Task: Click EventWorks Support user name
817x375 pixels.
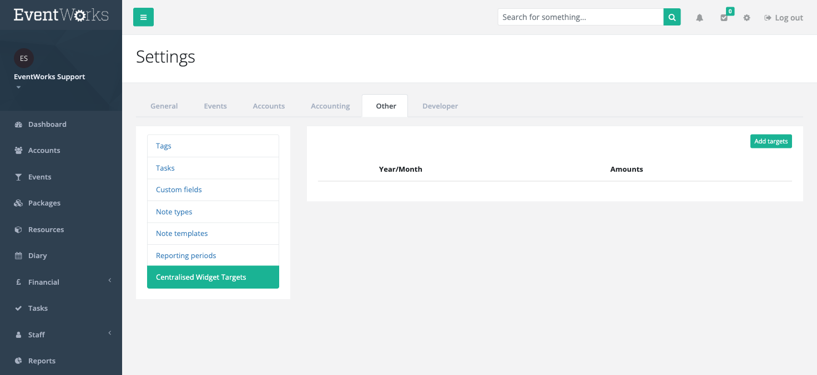Action: click(x=49, y=77)
